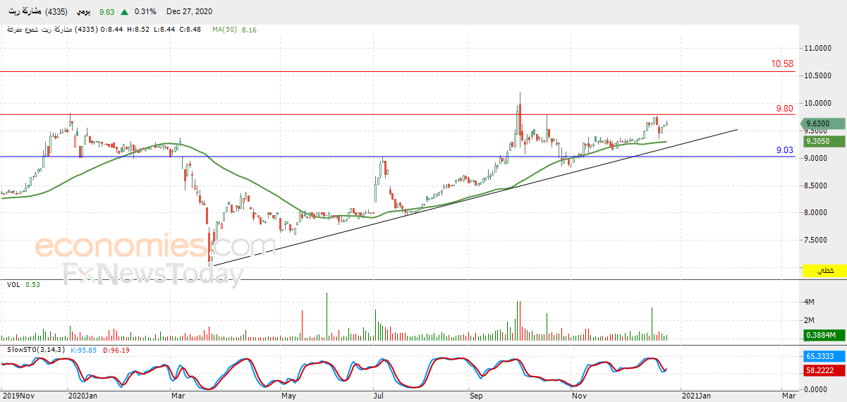Click the red 9.80 level label
This screenshot has height=402, width=847.
784,109
